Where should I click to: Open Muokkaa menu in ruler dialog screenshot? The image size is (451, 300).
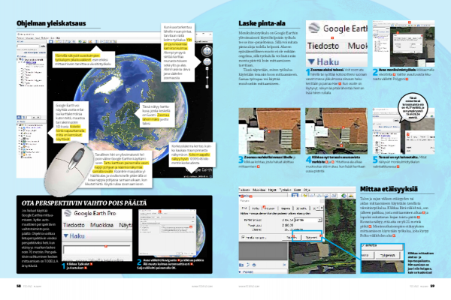pyautogui.click(x=259, y=190)
